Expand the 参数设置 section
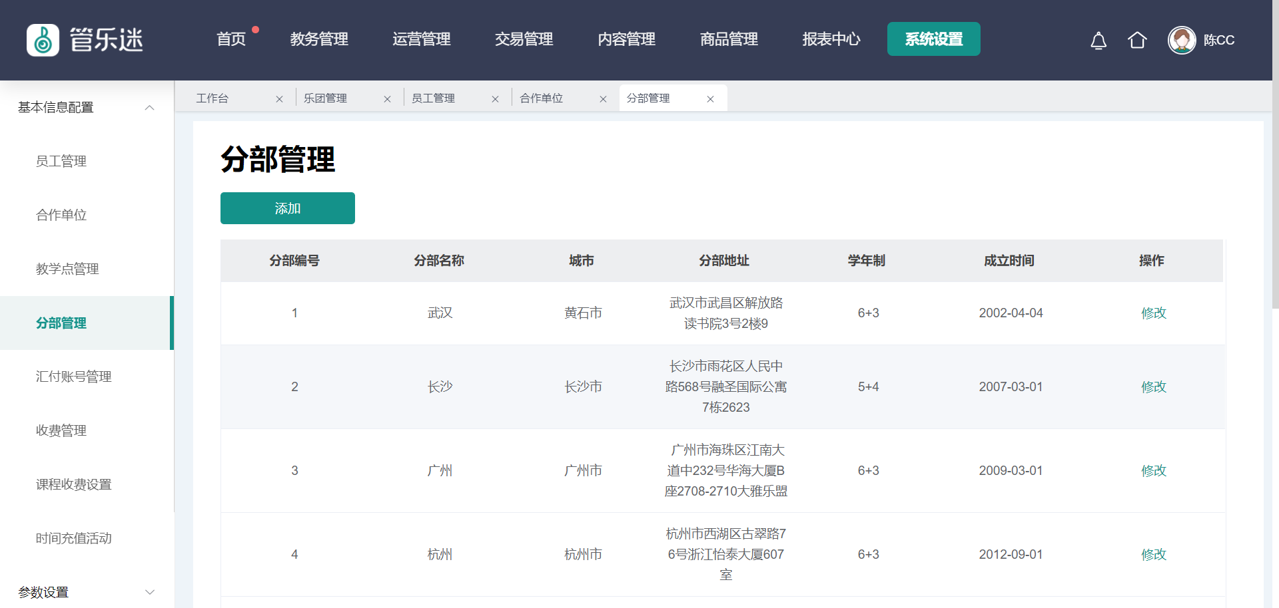1279x608 pixels. (x=149, y=592)
